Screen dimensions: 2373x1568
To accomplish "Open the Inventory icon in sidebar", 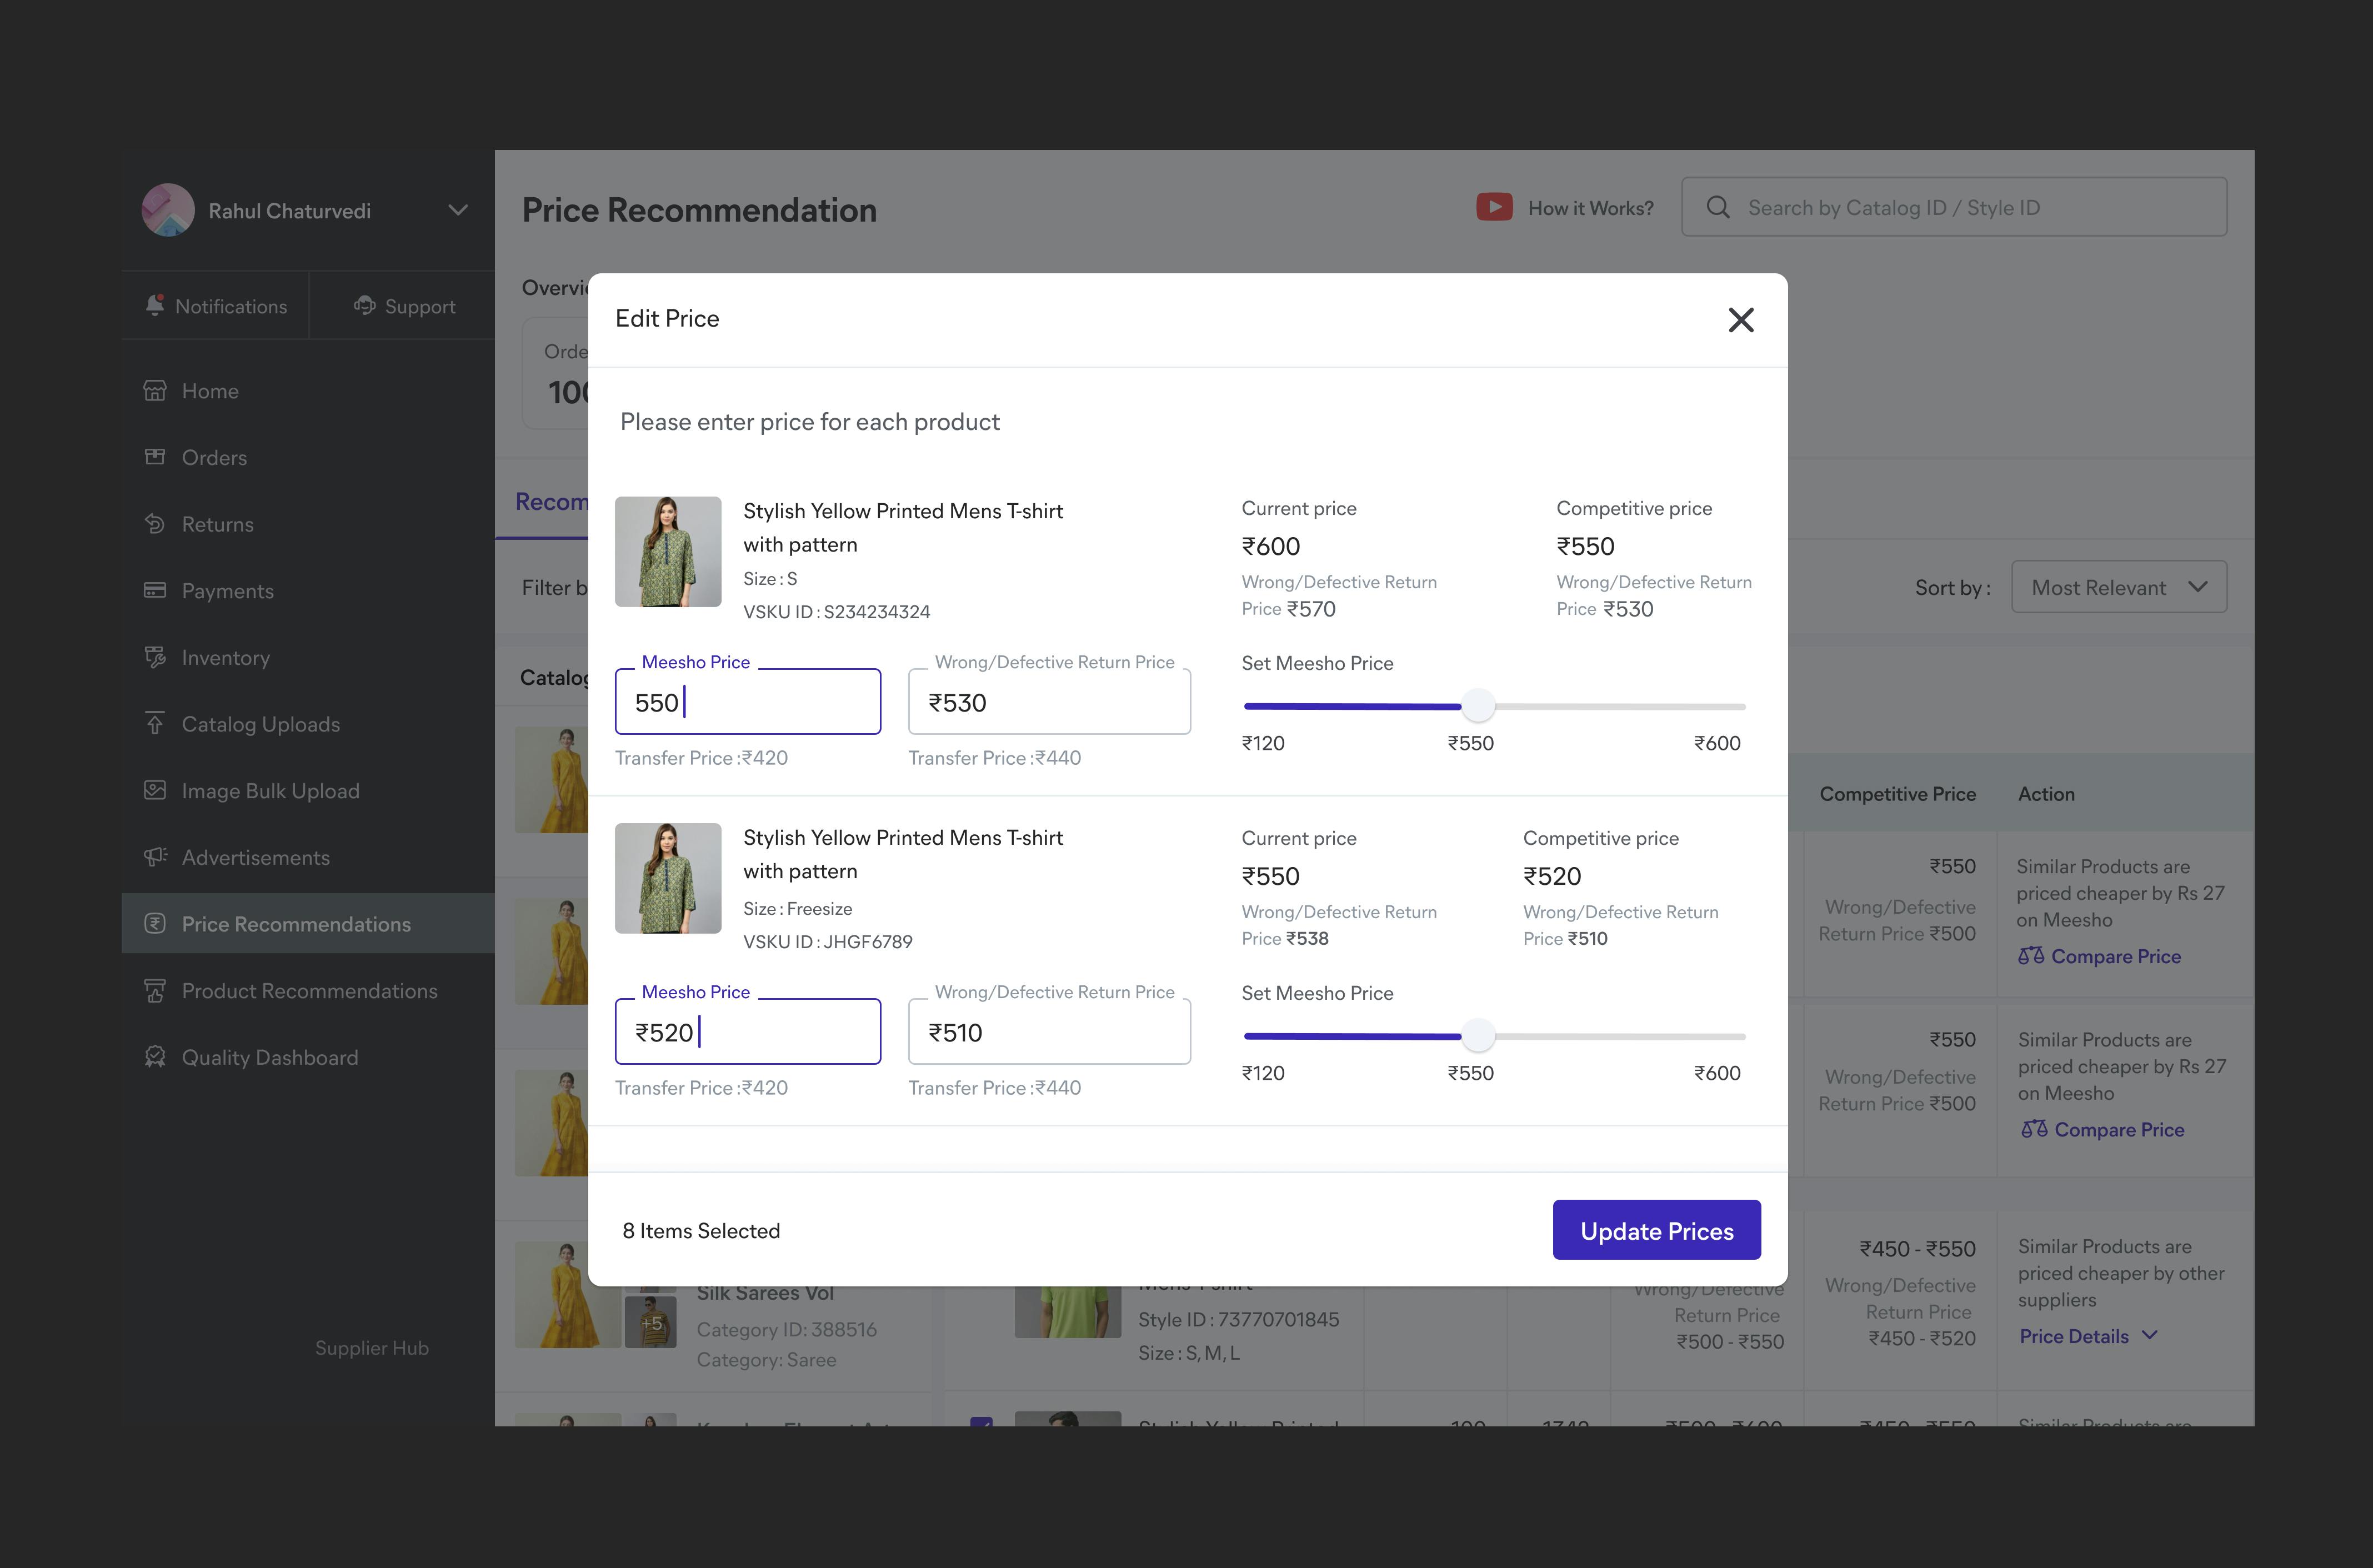I will coord(155,657).
